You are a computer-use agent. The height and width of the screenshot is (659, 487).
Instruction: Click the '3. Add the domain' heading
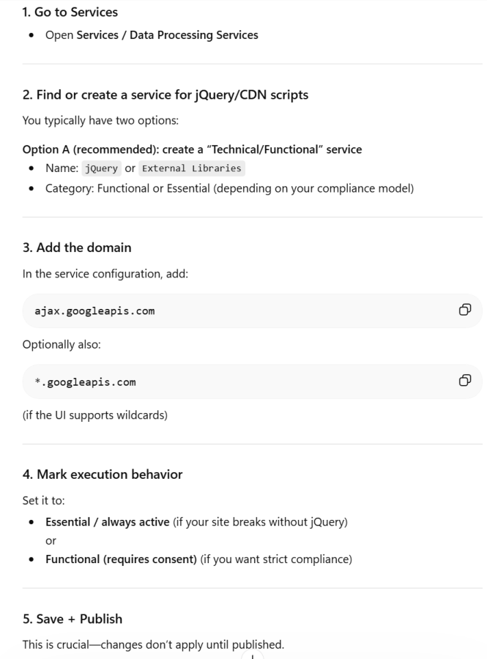coord(77,247)
